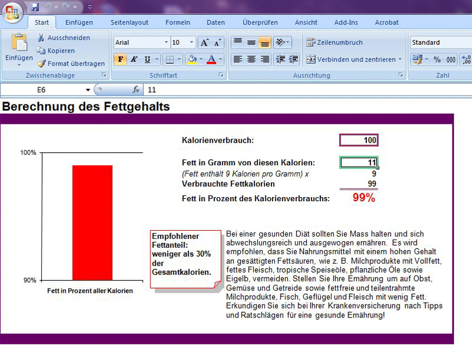
Task: Open Schriftart dialog launcher
Action: click(x=221, y=75)
